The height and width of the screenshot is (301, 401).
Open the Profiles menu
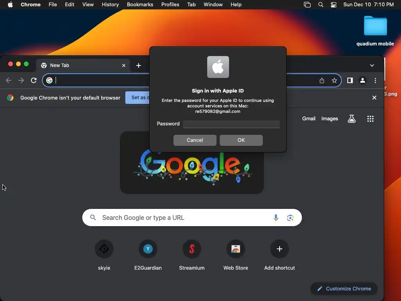pyautogui.click(x=170, y=5)
